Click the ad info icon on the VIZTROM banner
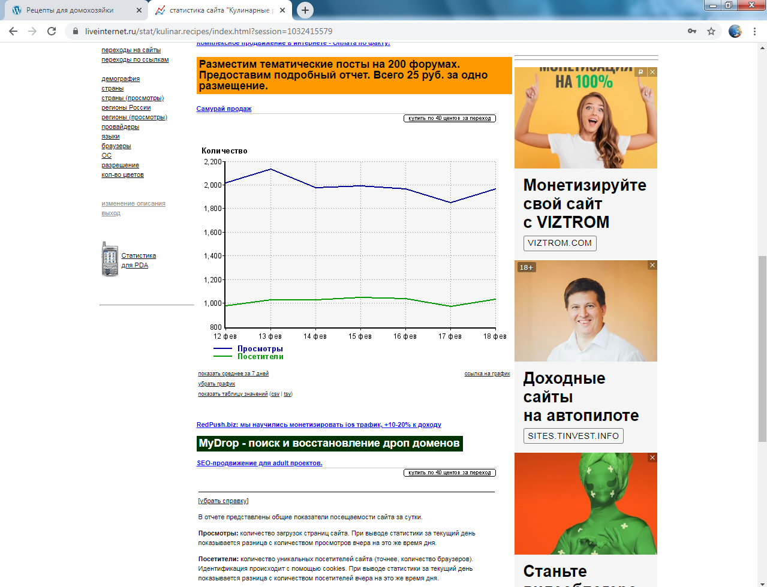 pyautogui.click(x=641, y=72)
